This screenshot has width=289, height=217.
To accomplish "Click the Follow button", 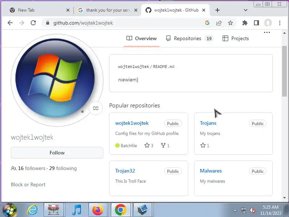I will [57, 153].
